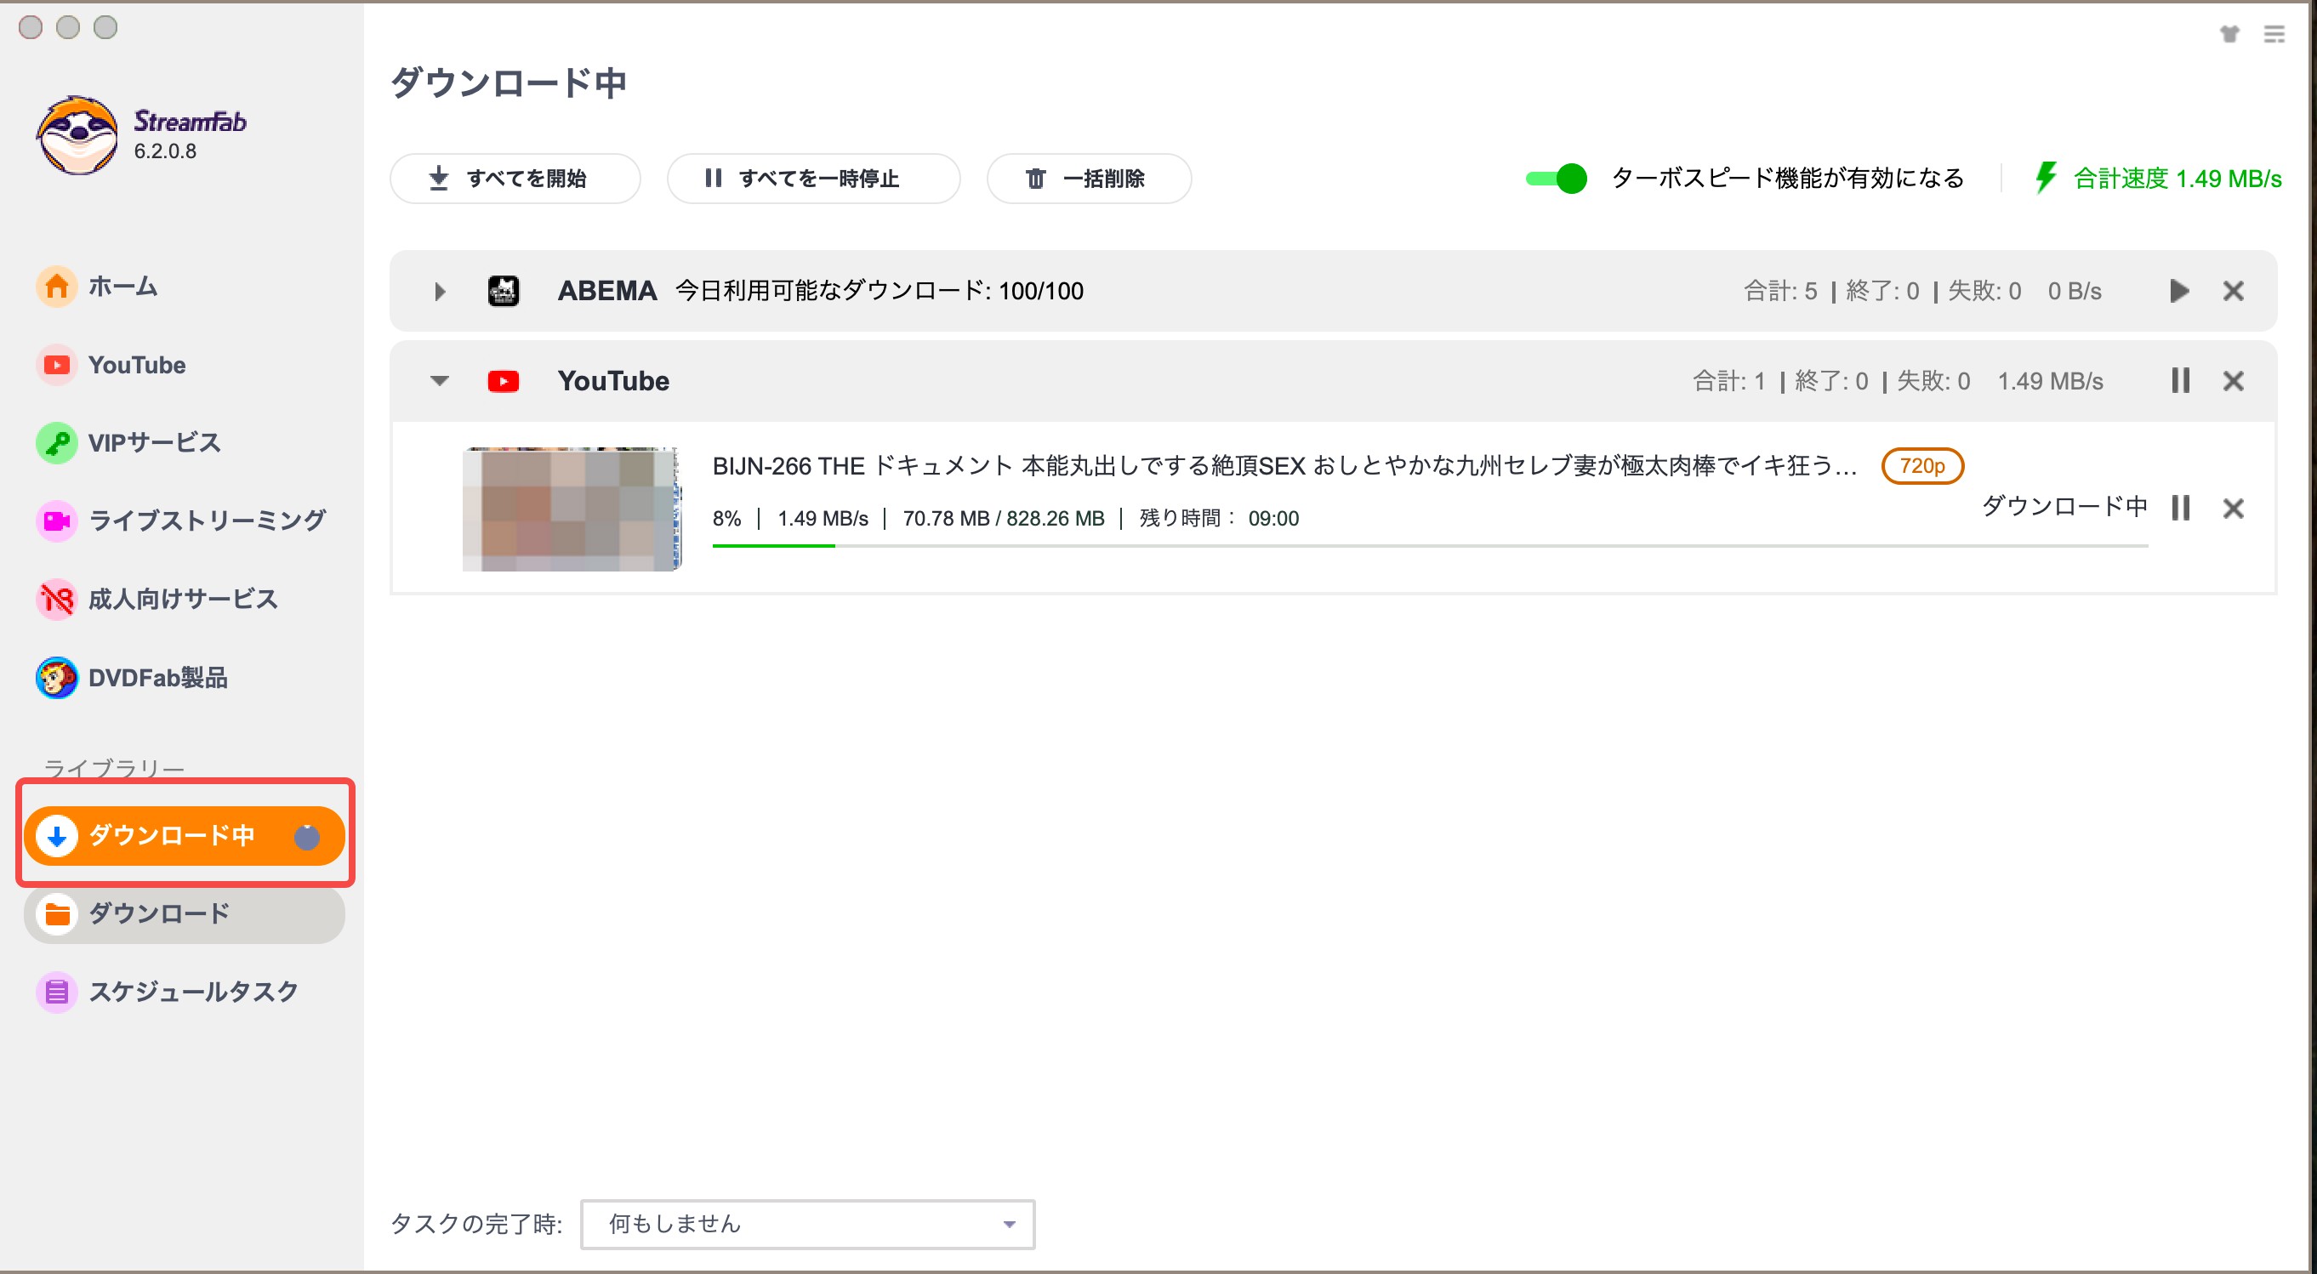Open Live Streaming section
2317x1274 pixels.
(x=181, y=520)
